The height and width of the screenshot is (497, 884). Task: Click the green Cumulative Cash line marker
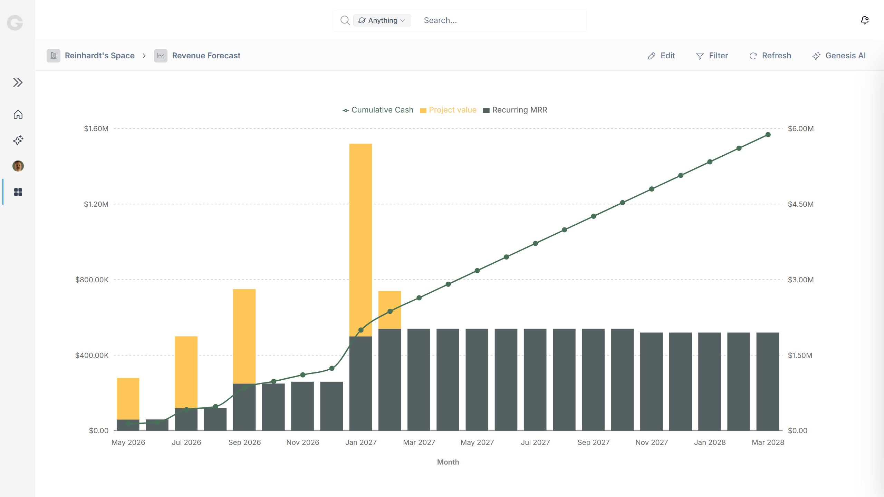pos(346,110)
